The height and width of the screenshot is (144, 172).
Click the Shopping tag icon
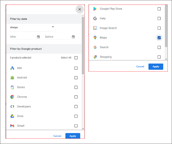click(95, 57)
